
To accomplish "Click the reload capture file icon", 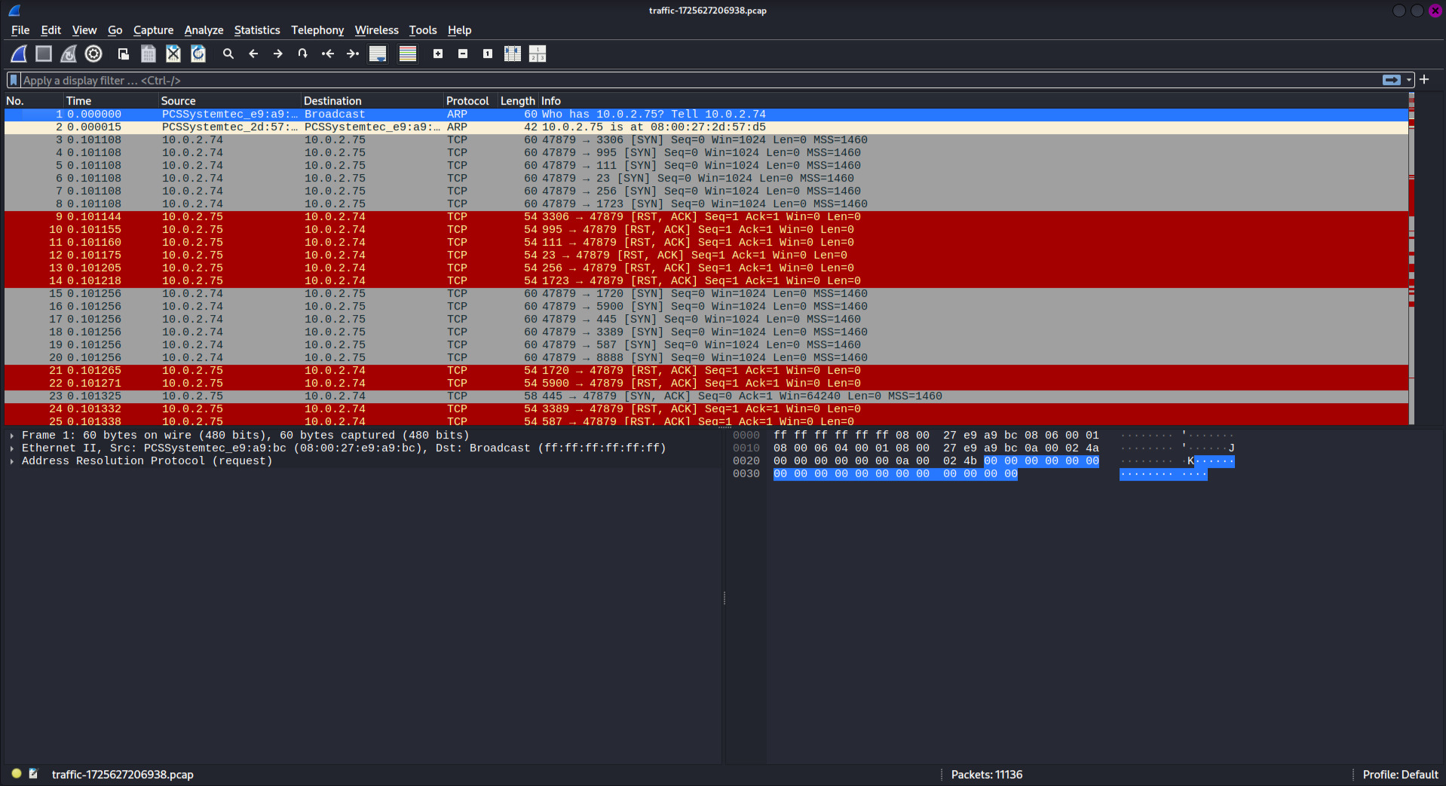I will point(198,54).
